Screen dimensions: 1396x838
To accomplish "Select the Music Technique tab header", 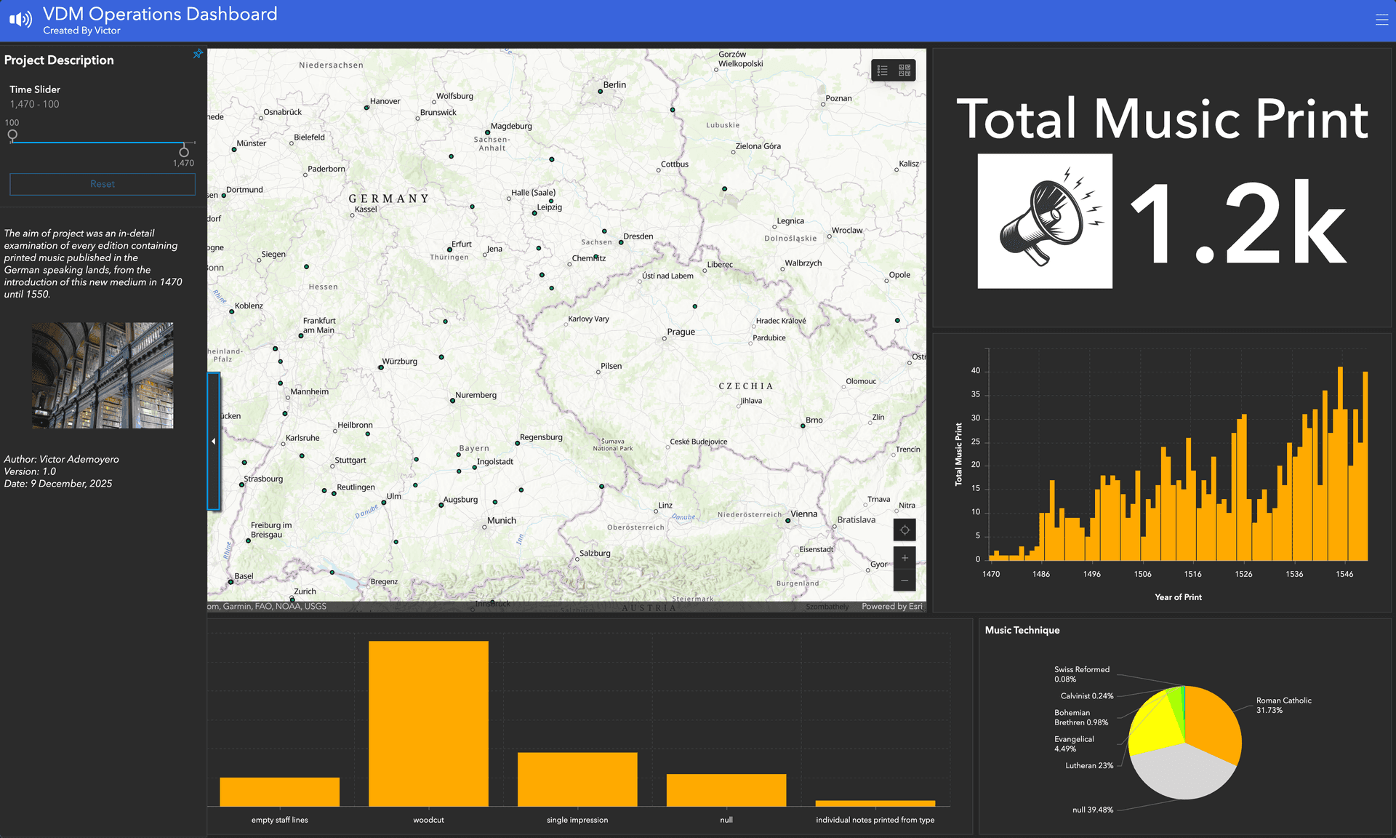I will click(x=1022, y=630).
